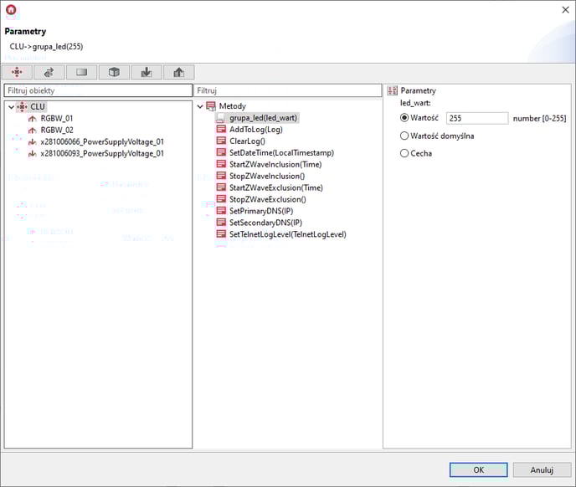Click the gray rectangle toolbar button
The height and width of the screenshot is (487, 576).
click(82, 73)
